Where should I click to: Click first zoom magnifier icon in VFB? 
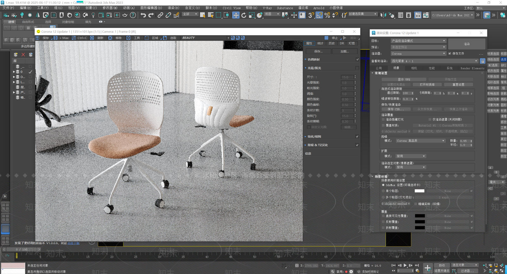[x=233, y=38]
